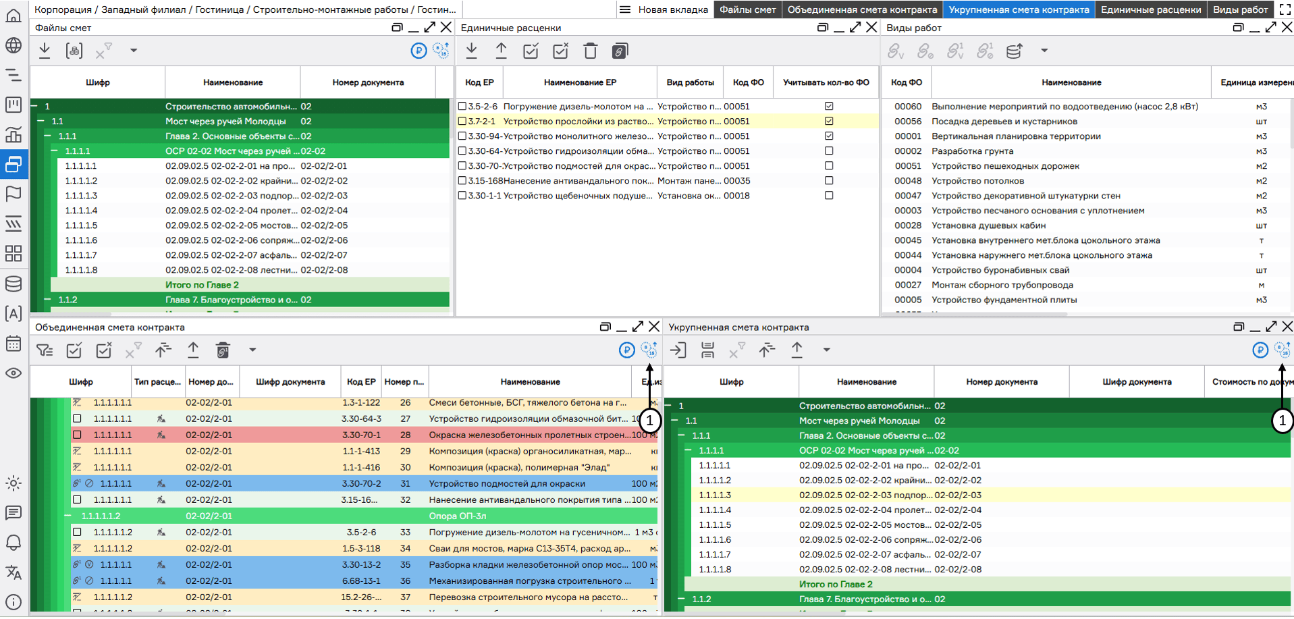Tick the checkbox of red row 28 Окраска
The height and width of the screenshot is (619, 1294).
[x=77, y=435]
